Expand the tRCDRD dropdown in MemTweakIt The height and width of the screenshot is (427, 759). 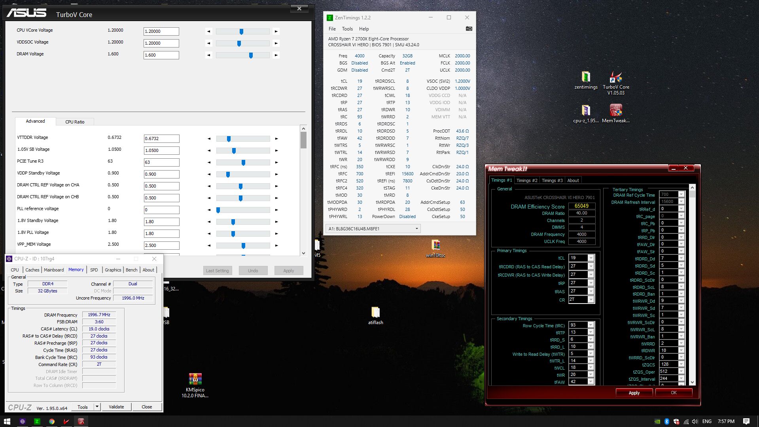[x=591, y=266]
